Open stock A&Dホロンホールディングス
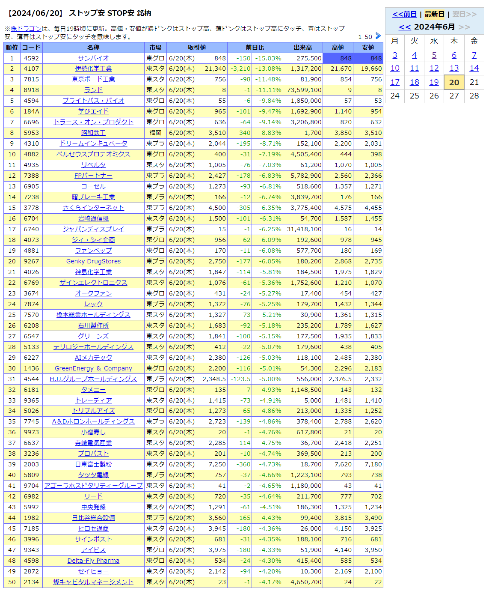This screenshot has width=486, height=591. (x=93, y=422)
